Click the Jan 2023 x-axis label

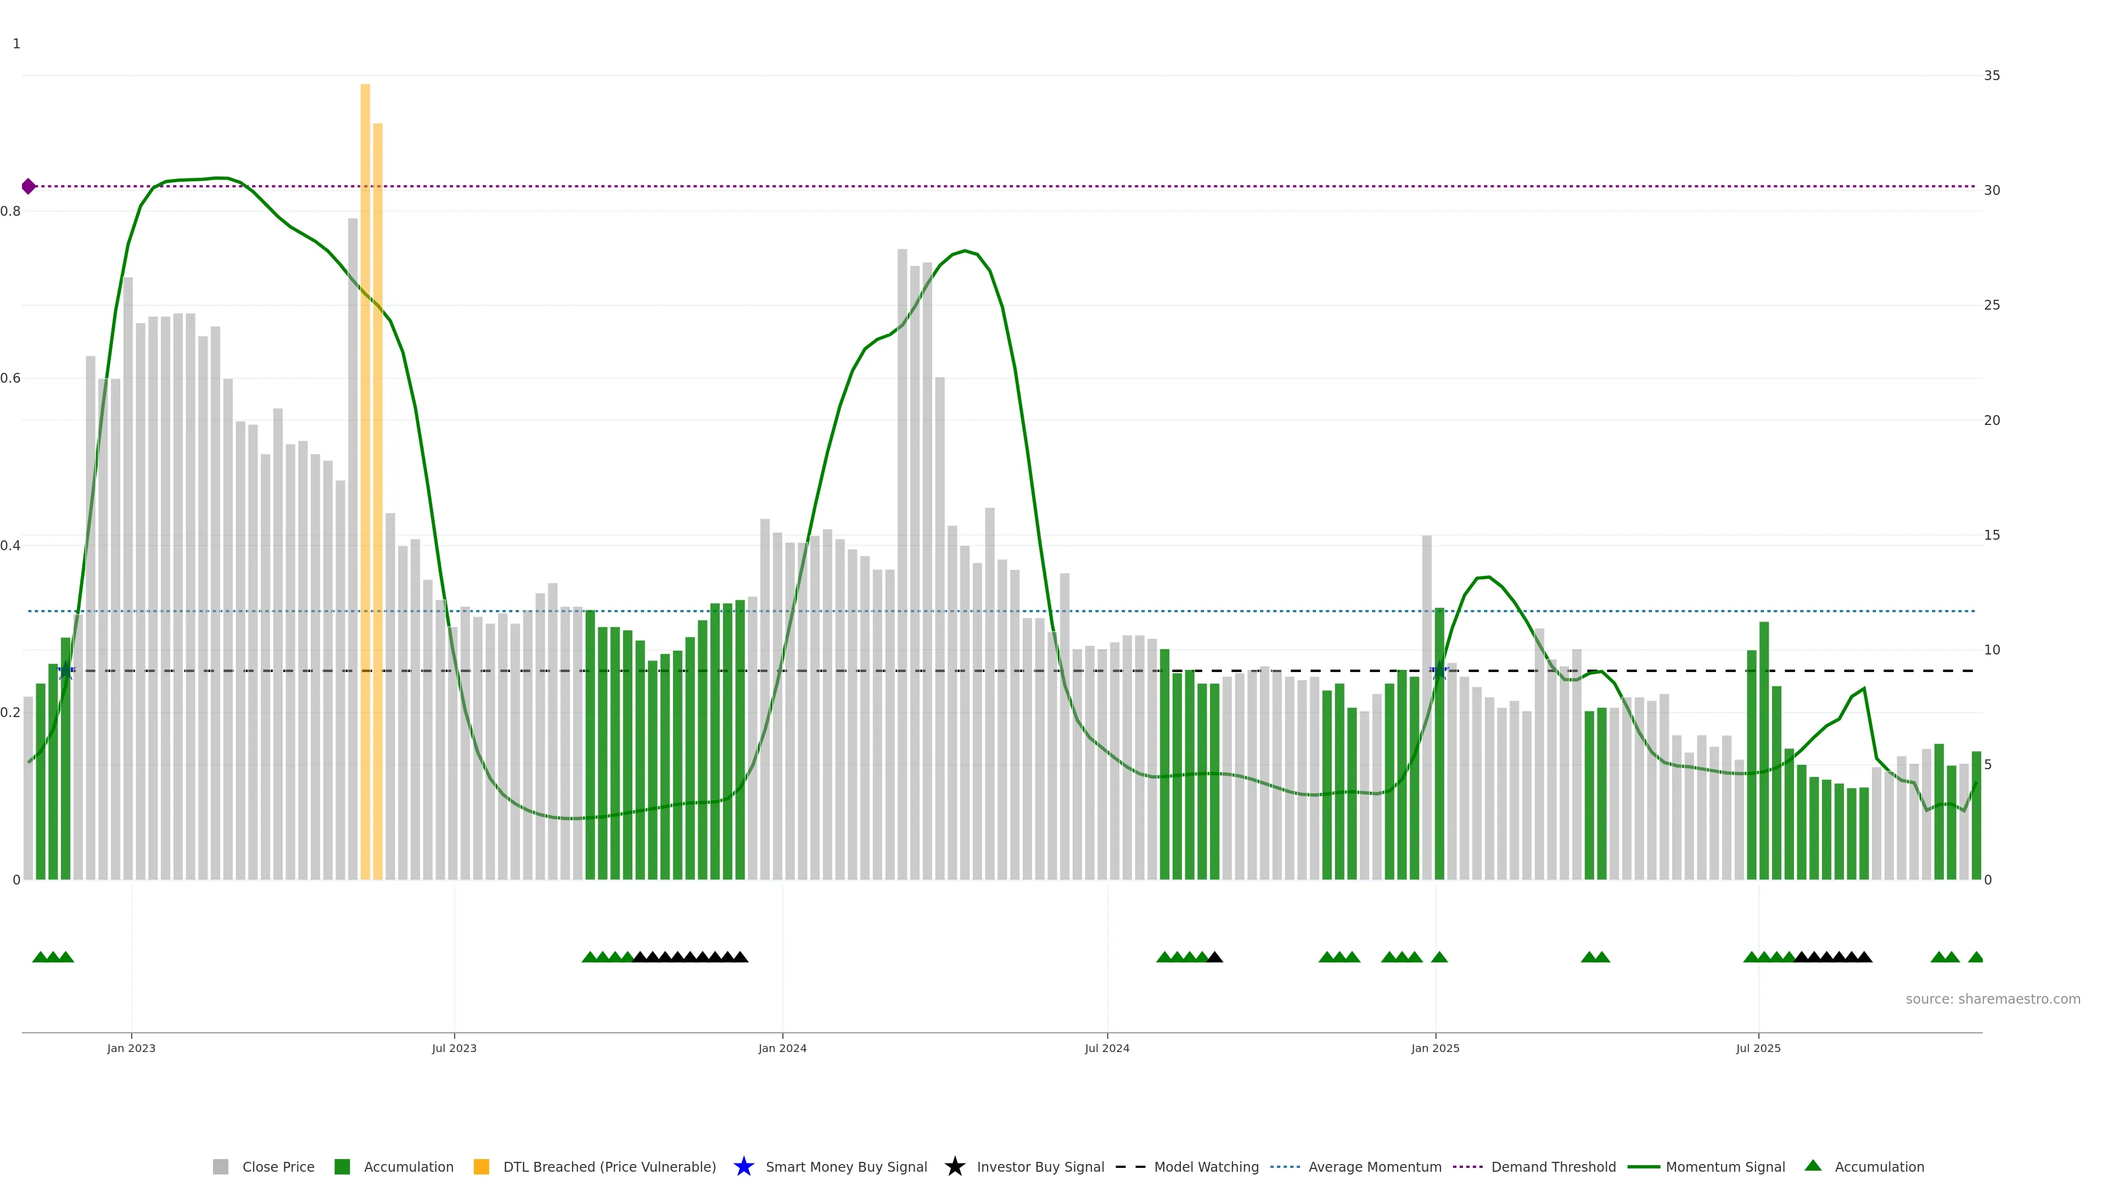(x=131, y=1048)
